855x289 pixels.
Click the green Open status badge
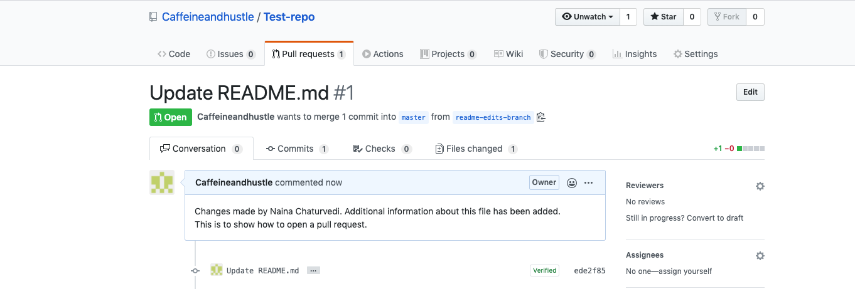(x=170, y=117)
